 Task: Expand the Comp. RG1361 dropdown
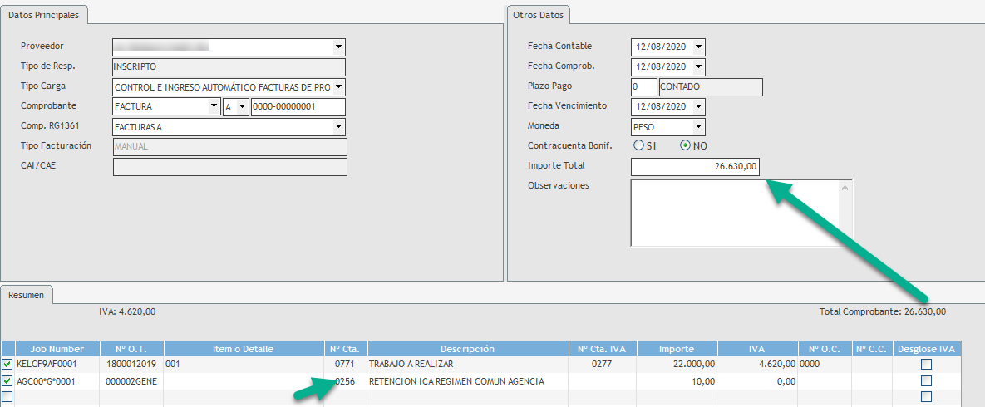point(338,127)
